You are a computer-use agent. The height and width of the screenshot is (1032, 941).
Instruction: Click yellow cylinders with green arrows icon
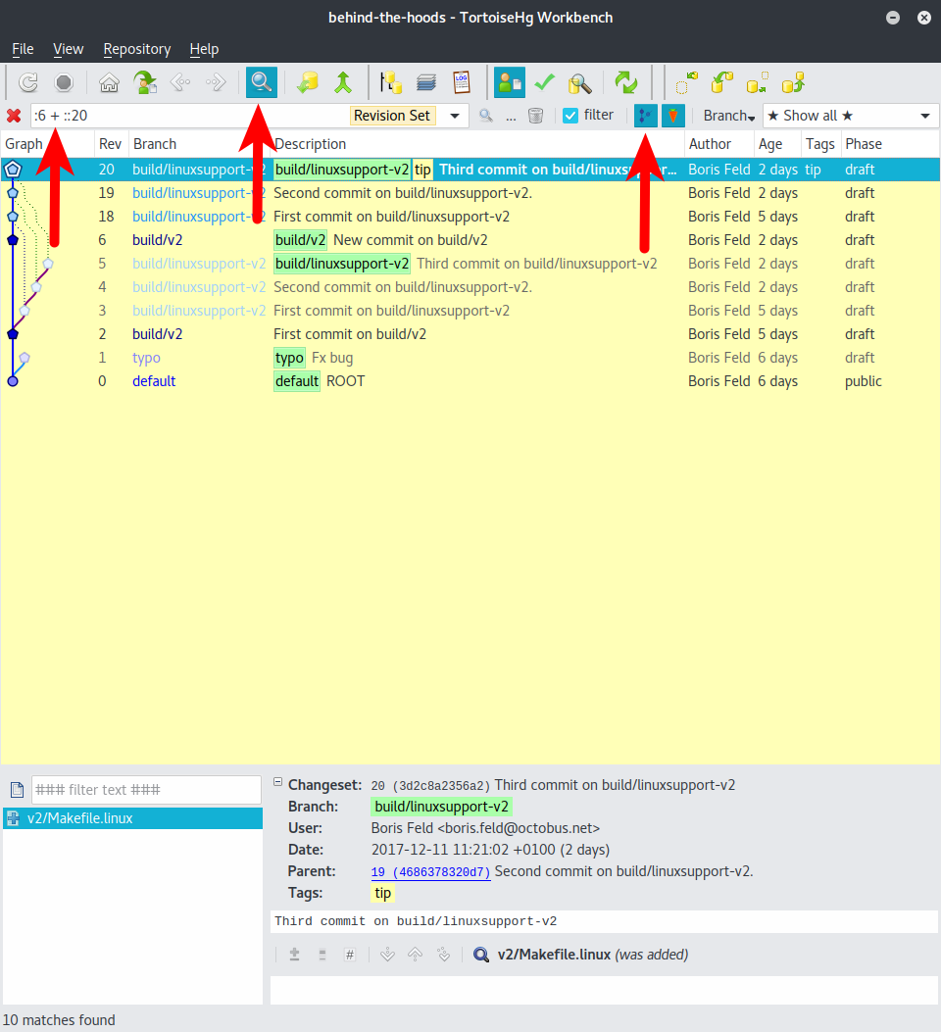click(308, 83)
